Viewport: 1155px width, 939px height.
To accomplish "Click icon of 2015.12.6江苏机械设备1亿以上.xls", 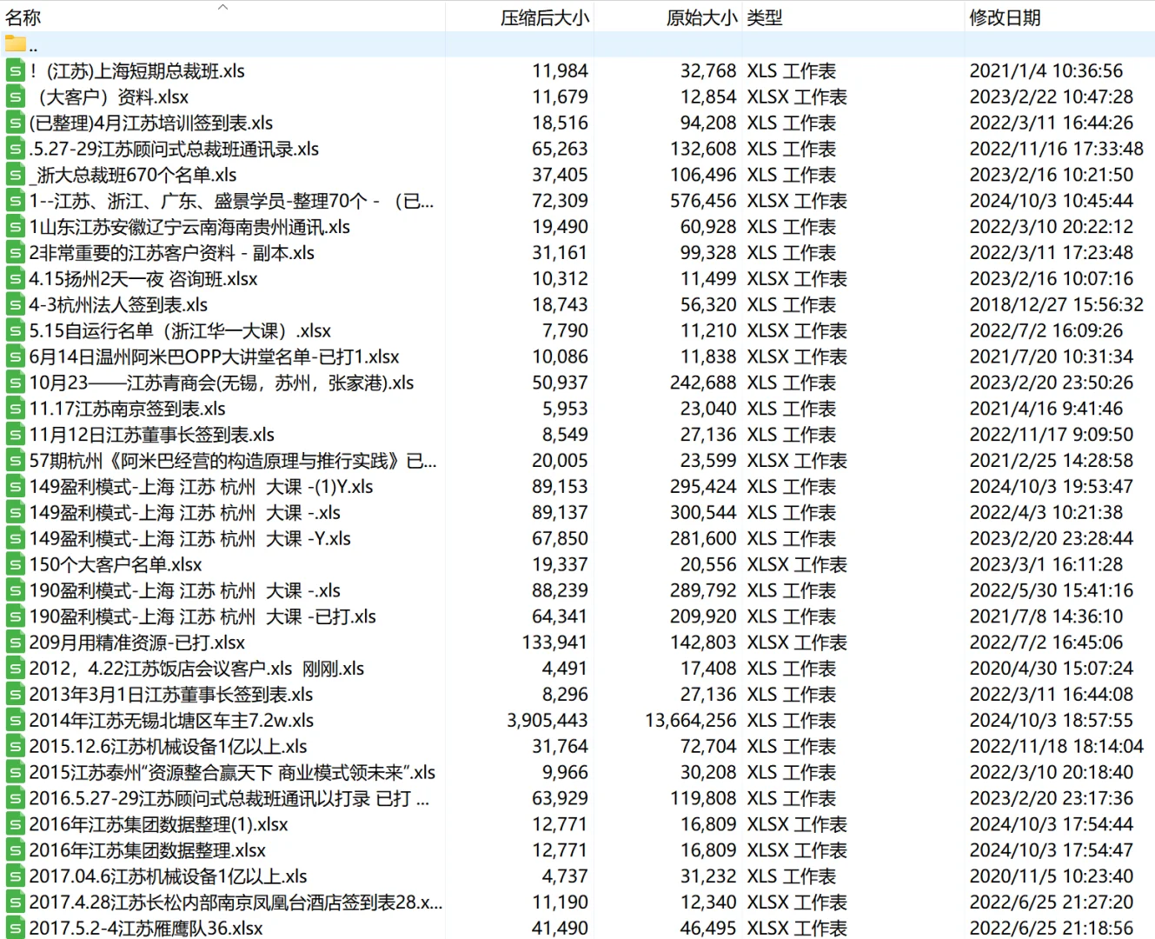I will coord(16,746).
